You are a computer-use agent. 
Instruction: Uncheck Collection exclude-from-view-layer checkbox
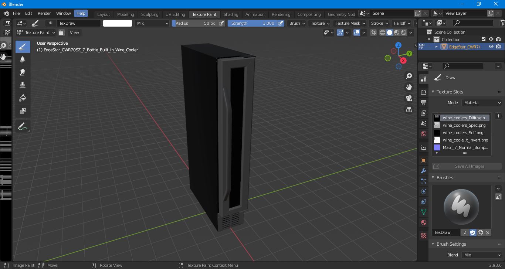pyautogui.click(x=483, y=39)
